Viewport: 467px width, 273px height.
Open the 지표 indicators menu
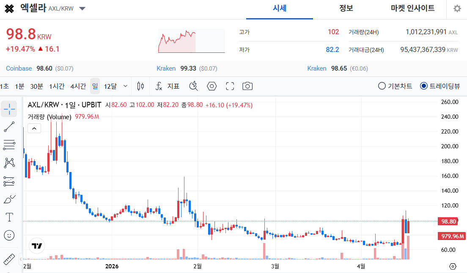[x=168, y=86]
